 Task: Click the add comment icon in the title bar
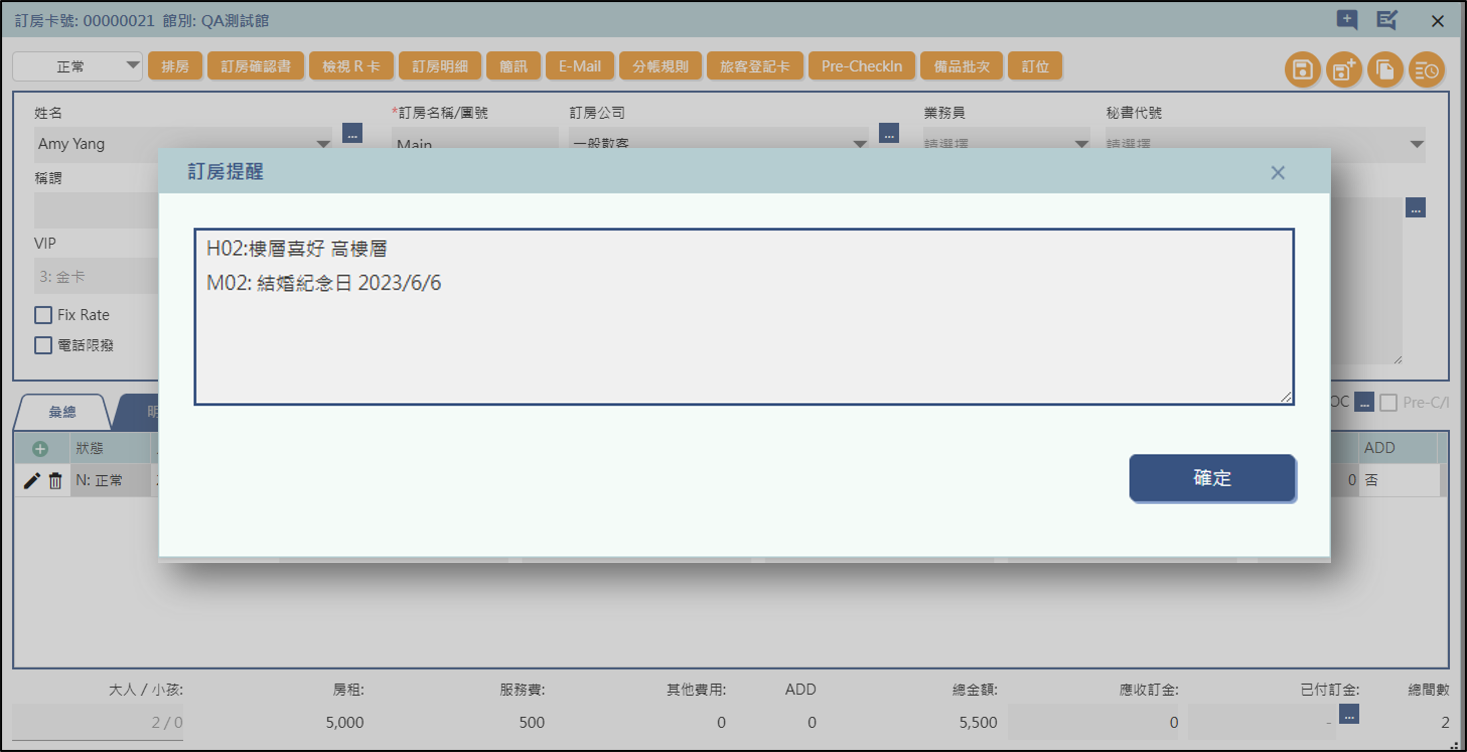click(1346, 20)
